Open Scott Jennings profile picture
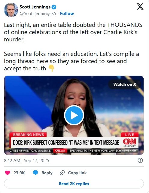The width and height of the screenshot is (149, 193). click(11, 10)
